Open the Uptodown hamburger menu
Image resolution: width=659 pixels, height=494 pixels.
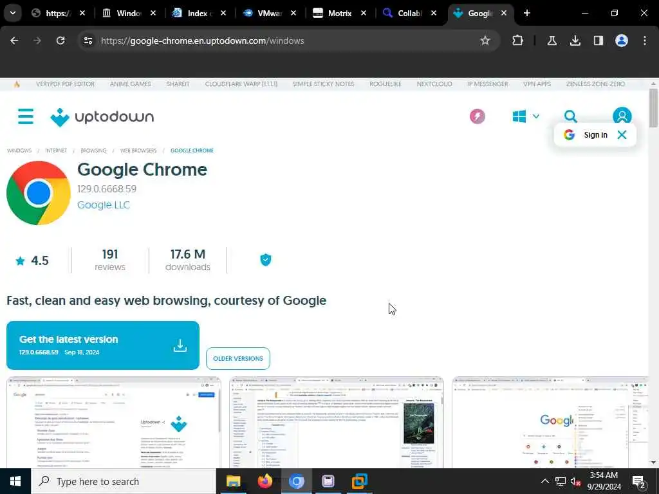click(x=26, y=116)
